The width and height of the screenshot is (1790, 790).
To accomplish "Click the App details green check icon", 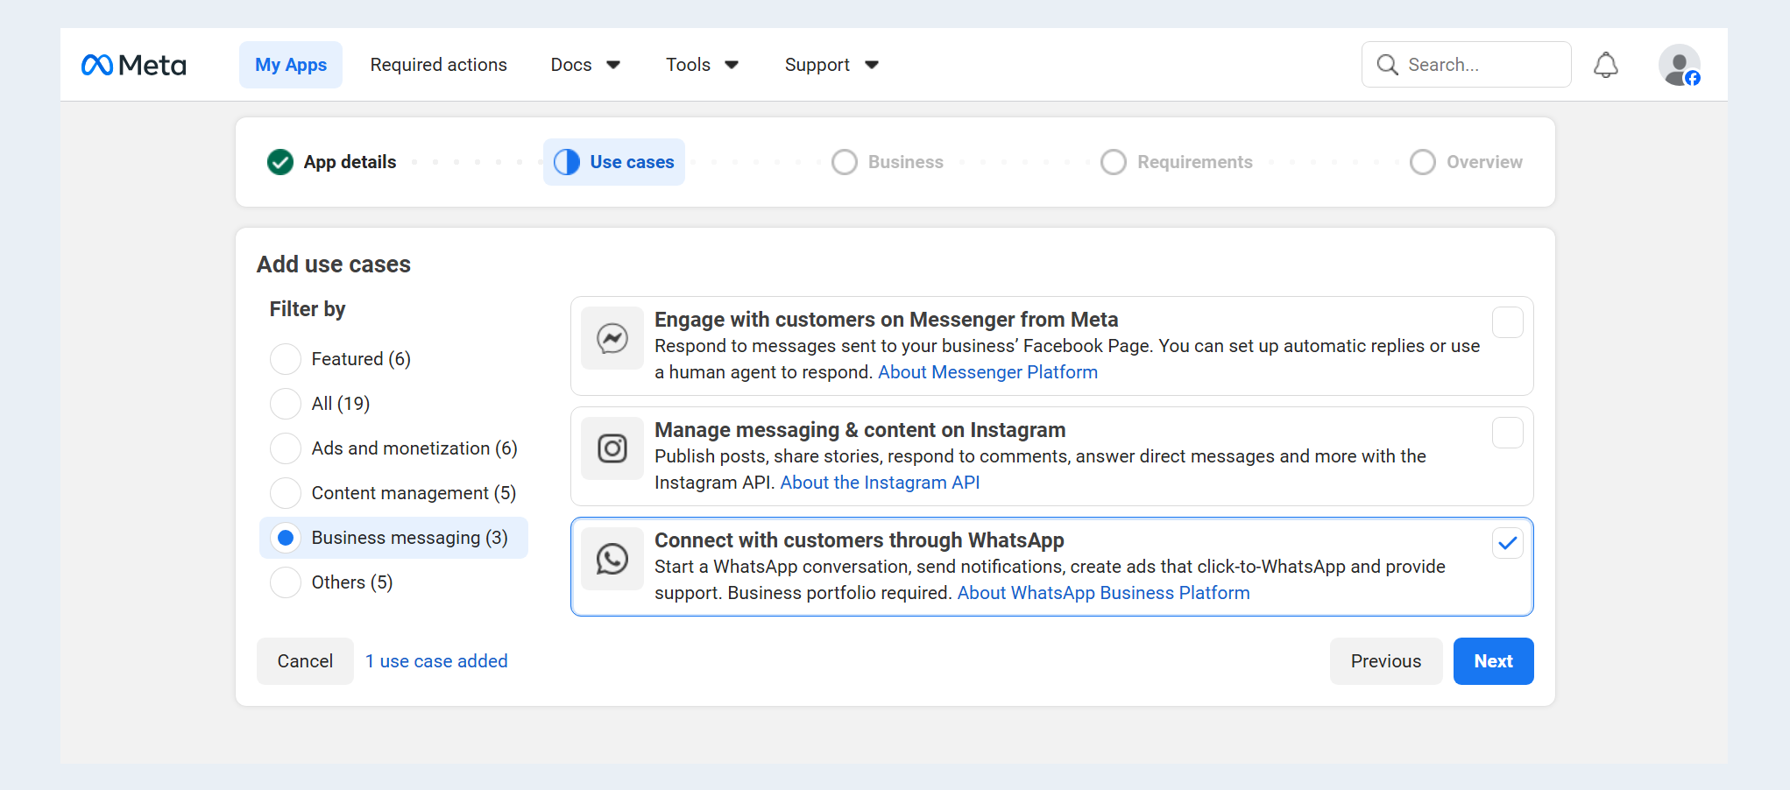I will click(280, 162).
